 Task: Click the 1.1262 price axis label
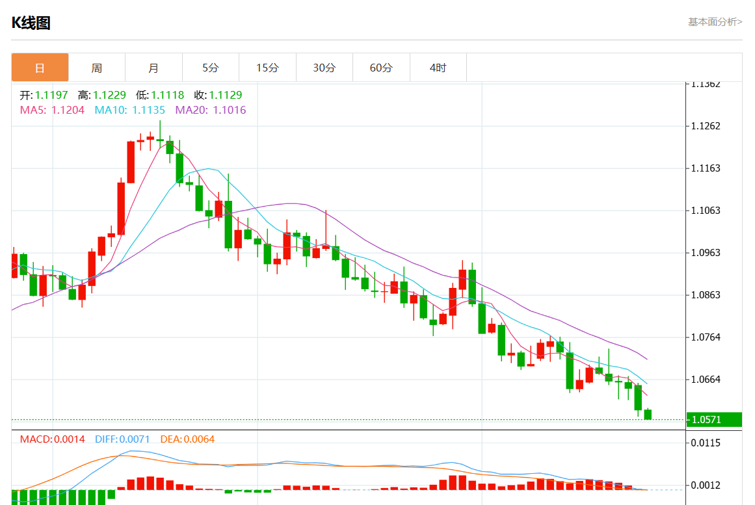(x=706, y=126)
